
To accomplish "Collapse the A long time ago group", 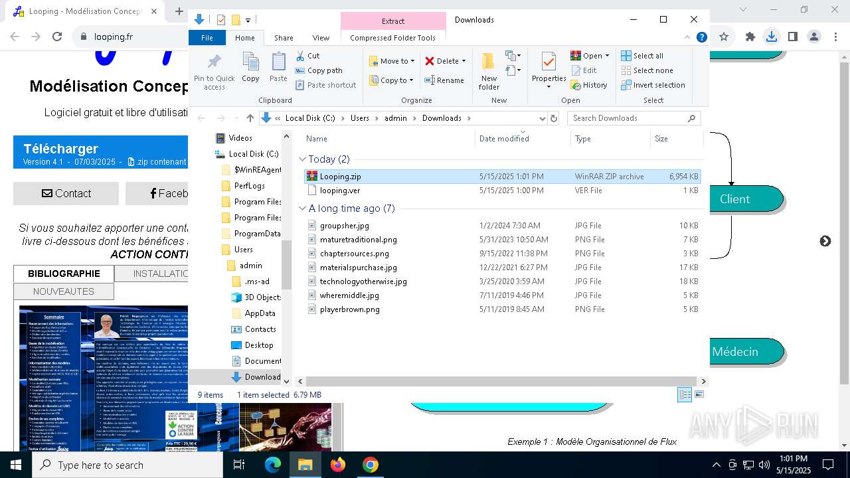I will tap(303, 208).
